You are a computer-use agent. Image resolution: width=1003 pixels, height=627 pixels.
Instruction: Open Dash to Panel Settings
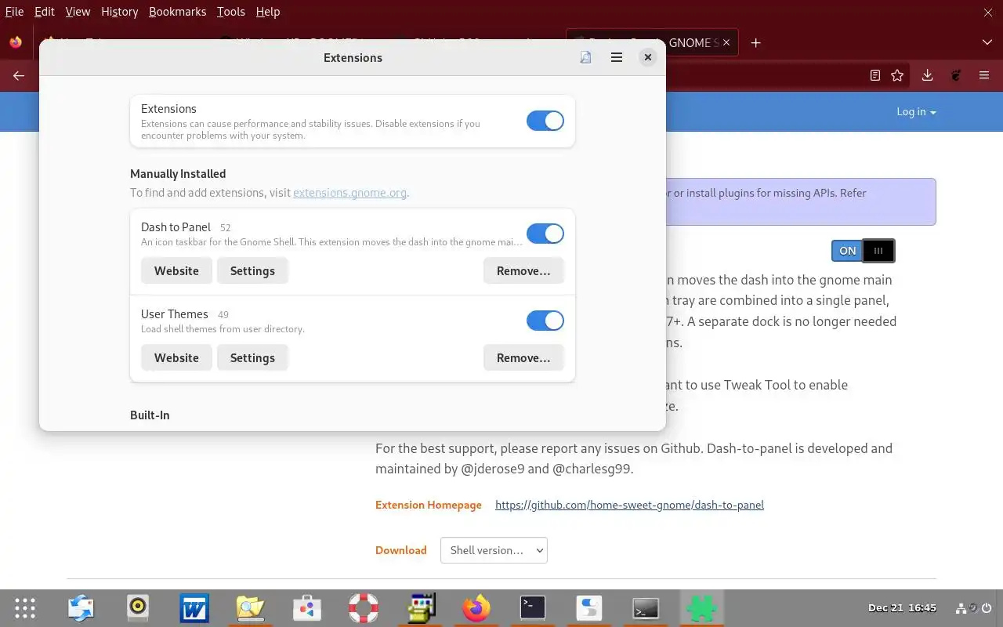(252, 270)
